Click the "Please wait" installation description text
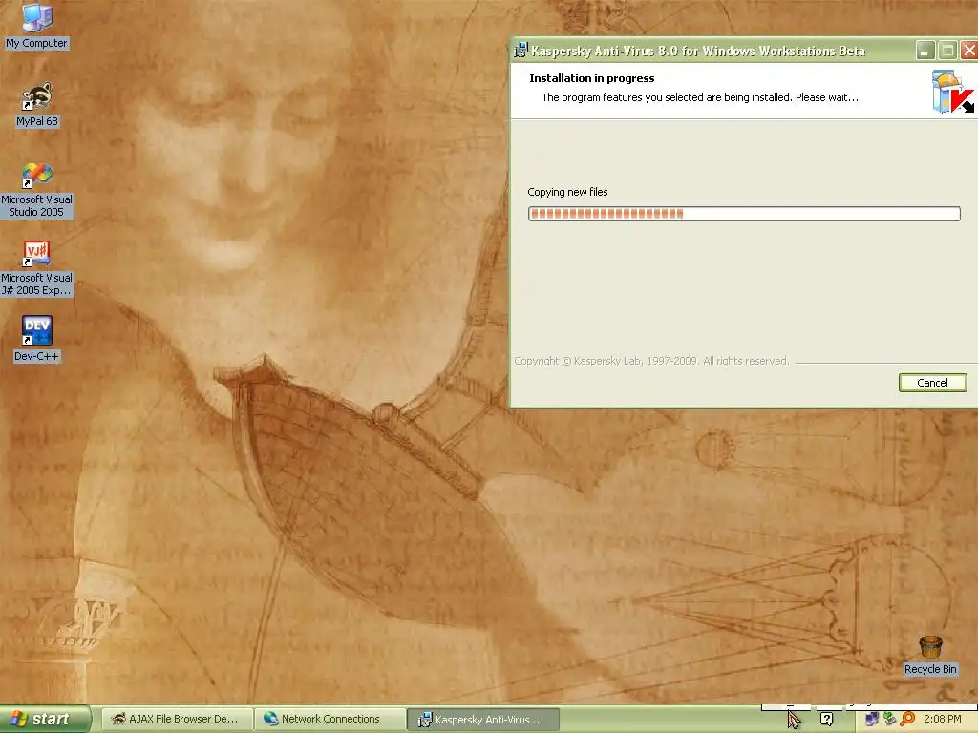Viewport: 978px width, 733px height. click(700, 97)
